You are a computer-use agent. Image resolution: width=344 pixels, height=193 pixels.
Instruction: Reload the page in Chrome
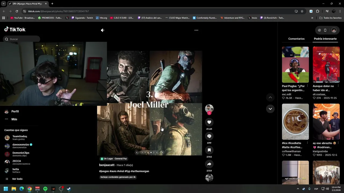click(17, 11)
